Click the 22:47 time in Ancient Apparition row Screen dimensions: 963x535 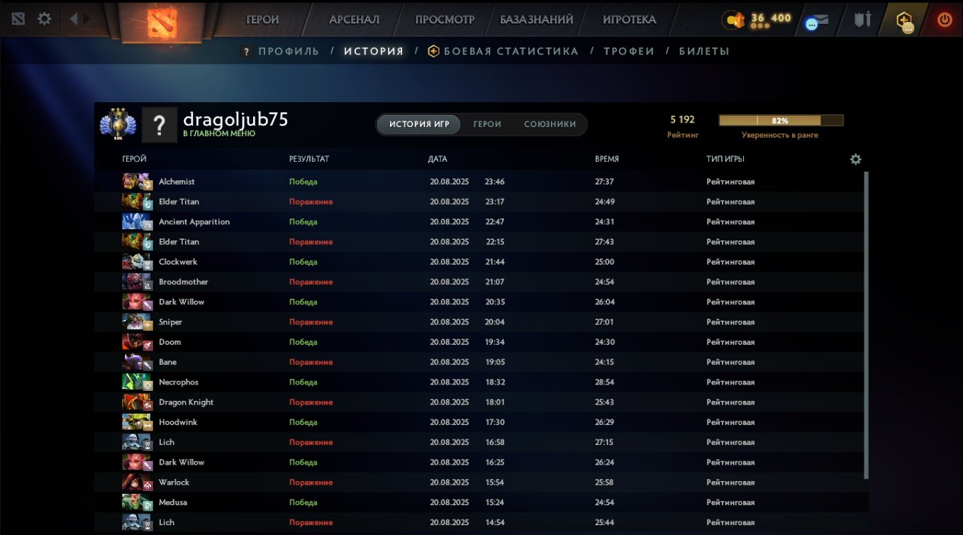coord(494,222)
